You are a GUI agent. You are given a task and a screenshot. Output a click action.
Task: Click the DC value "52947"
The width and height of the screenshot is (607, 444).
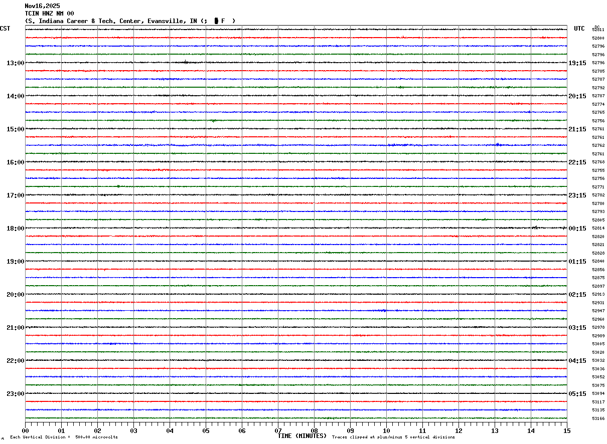click(598, 311)
